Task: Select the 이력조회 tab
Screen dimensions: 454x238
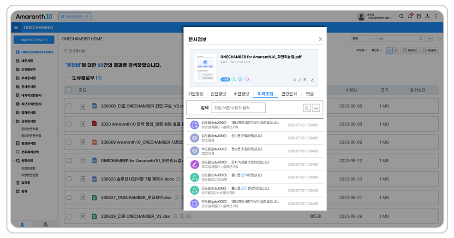Action: click(x=265, y=94)
